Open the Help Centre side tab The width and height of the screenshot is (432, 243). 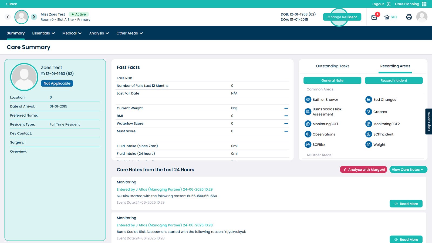429,122
